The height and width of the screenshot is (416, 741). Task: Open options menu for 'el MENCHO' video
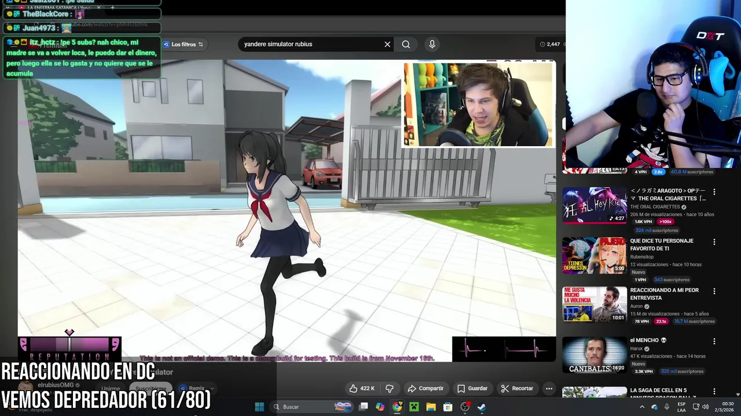tap(714, 341)
